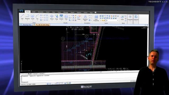Expand the Copy dropdown arrow
The image size is (169, 95).
coord(57,20)
